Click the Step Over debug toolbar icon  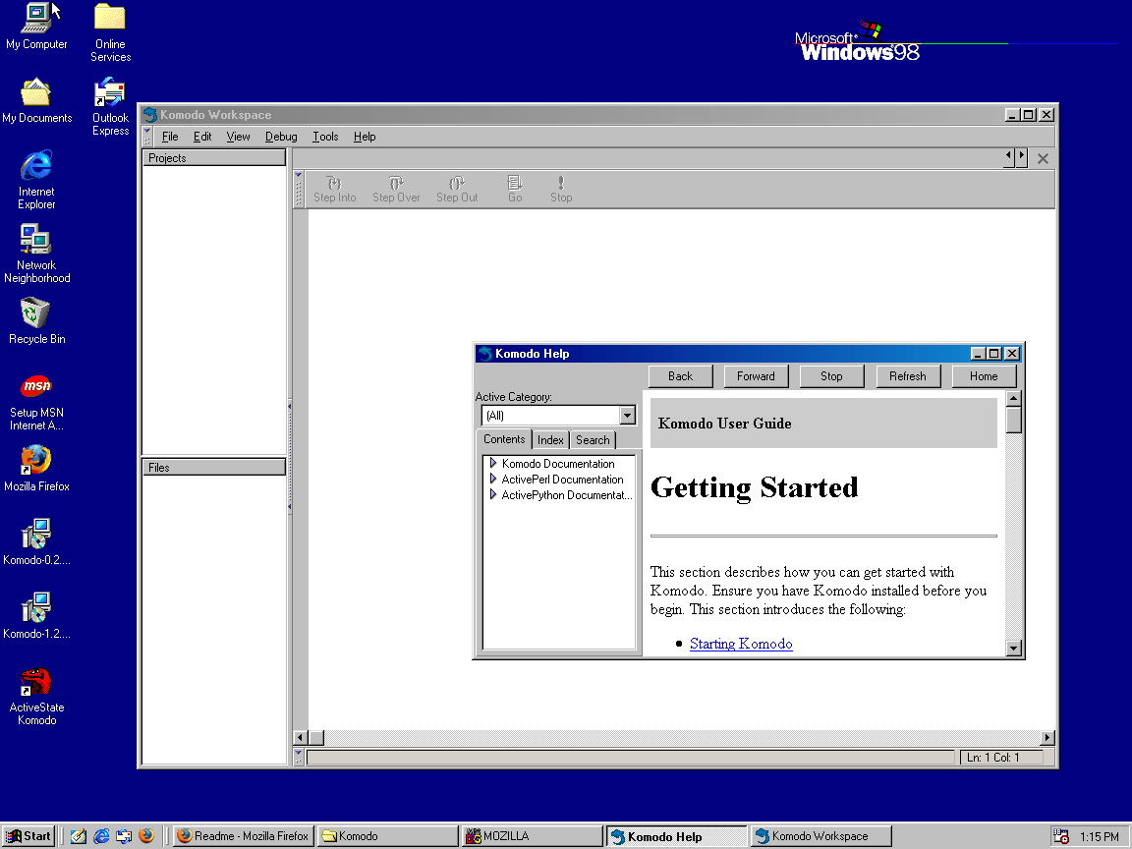click(396, 189)
